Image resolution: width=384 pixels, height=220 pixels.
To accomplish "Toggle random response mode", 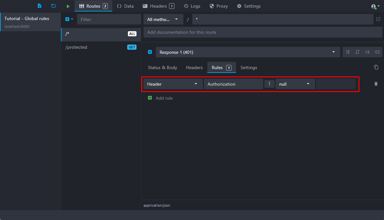I will click(x=348, y=52).
